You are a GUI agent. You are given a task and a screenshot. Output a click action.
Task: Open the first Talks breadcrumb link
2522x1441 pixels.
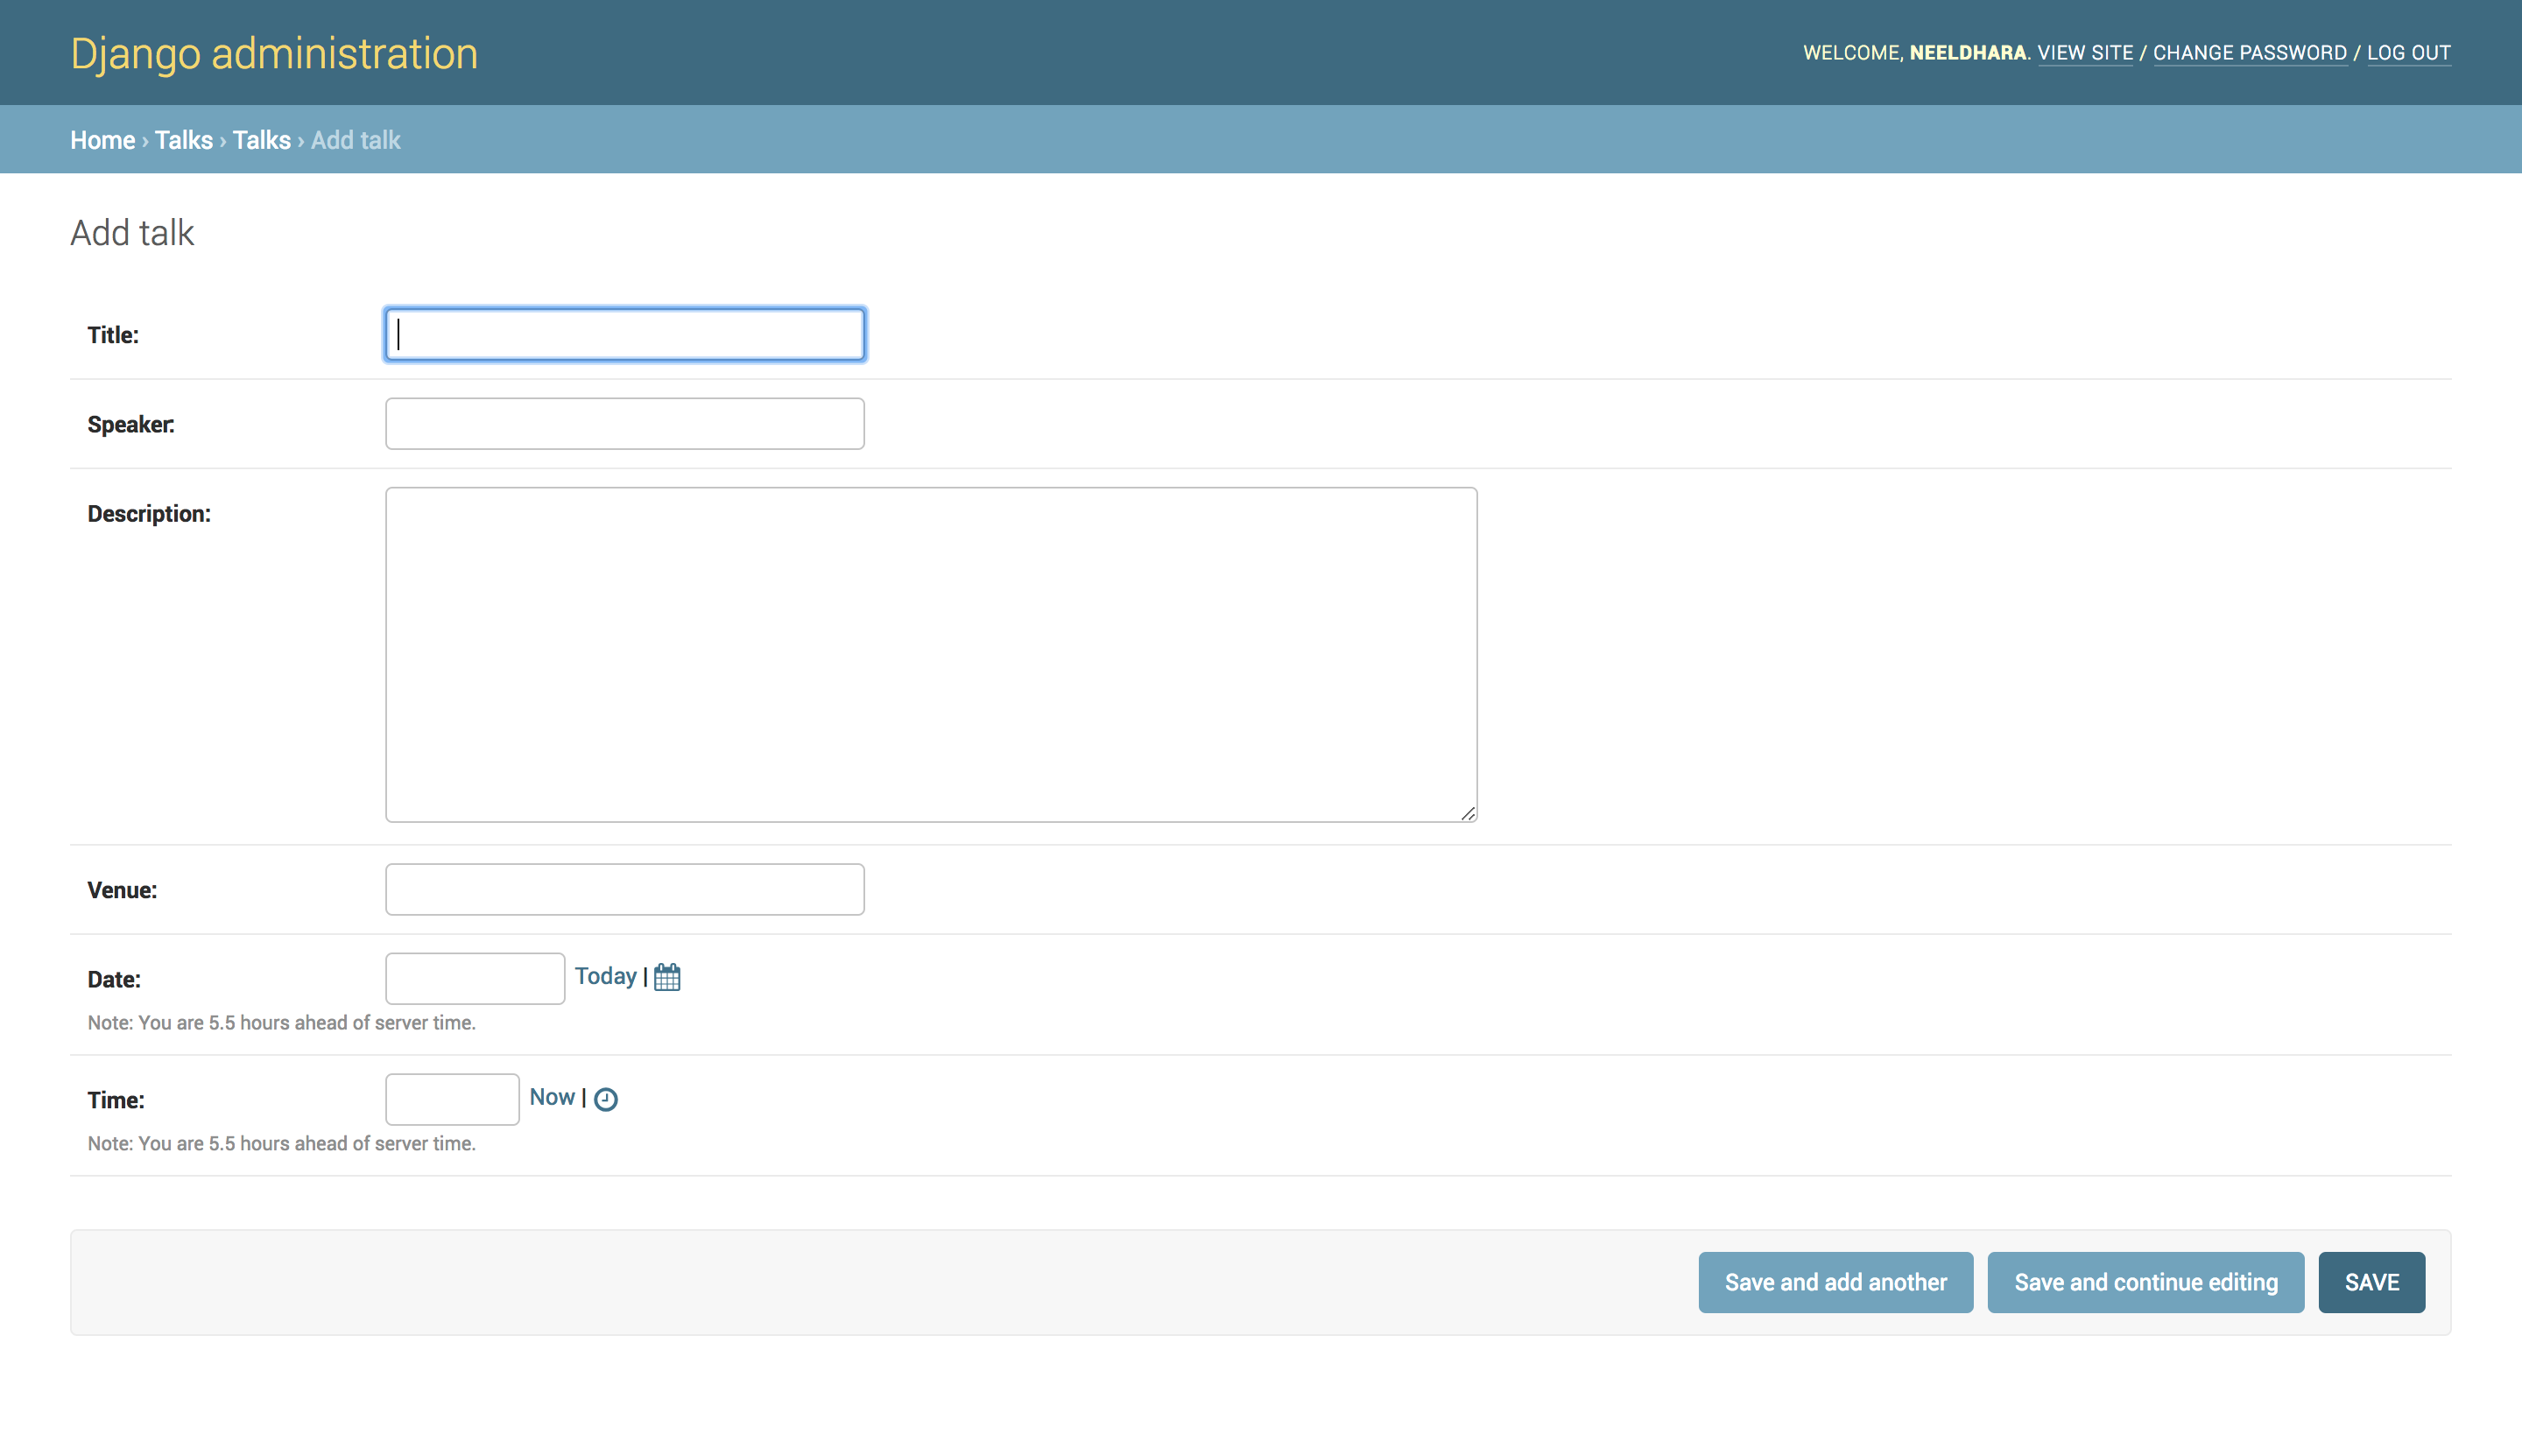pos(184,139)
